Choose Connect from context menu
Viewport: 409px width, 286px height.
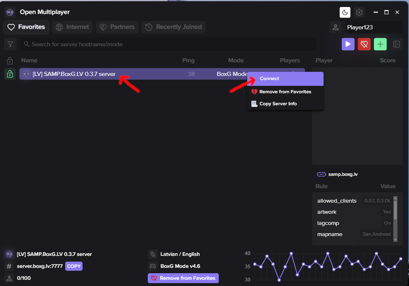(285, 79)
